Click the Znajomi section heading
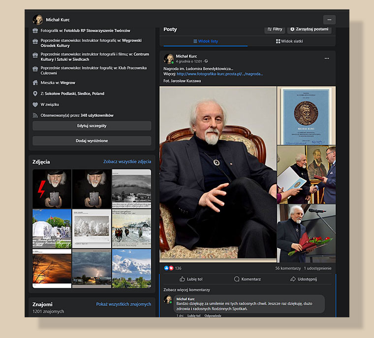 point(42,304)
